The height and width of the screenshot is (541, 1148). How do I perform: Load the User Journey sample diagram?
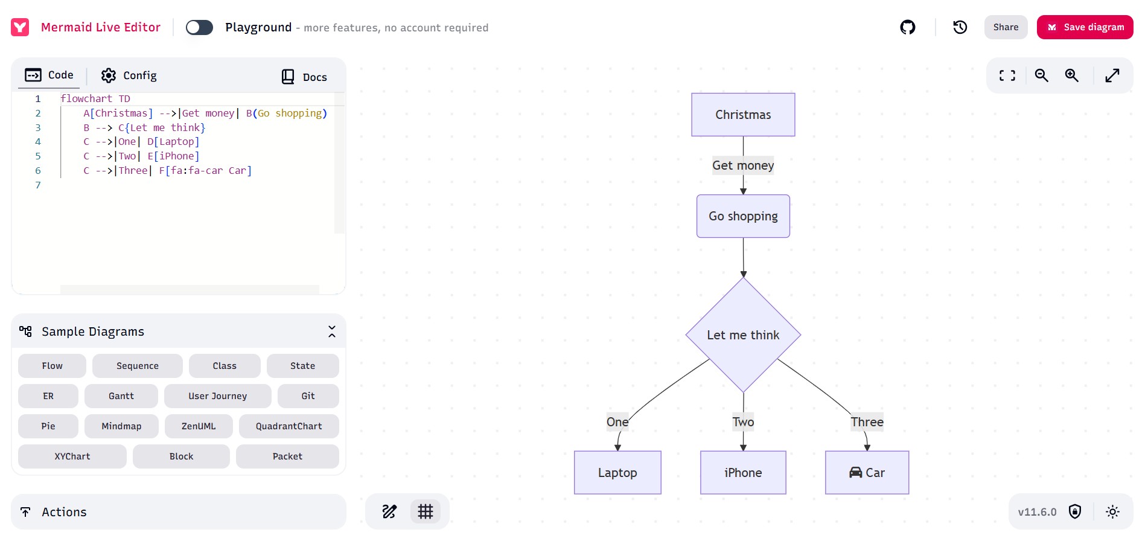tap(218, 396)
